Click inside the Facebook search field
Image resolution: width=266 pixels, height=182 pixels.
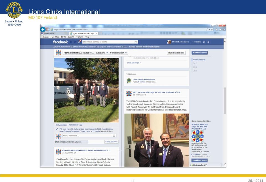pyautogui.click(x=109, y=42)
